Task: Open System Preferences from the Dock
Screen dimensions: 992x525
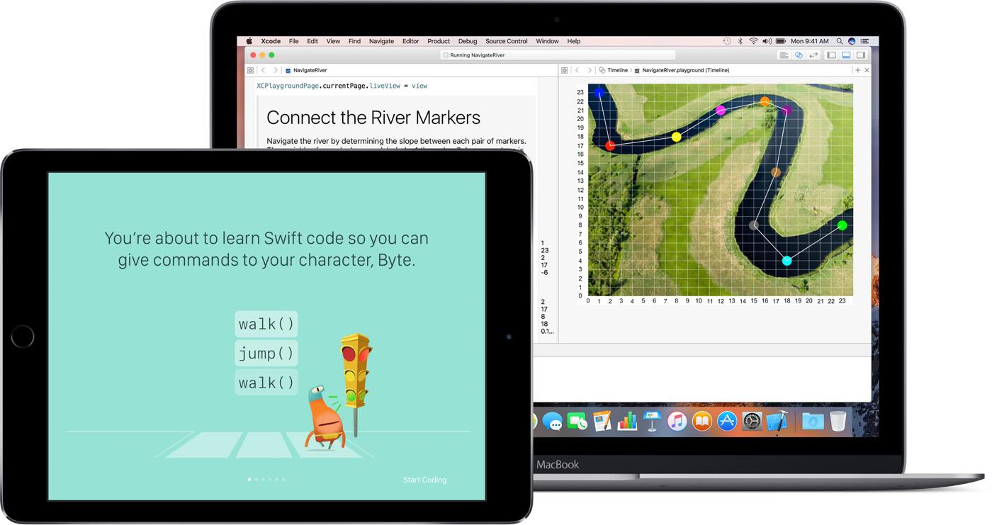Action: 752,422
